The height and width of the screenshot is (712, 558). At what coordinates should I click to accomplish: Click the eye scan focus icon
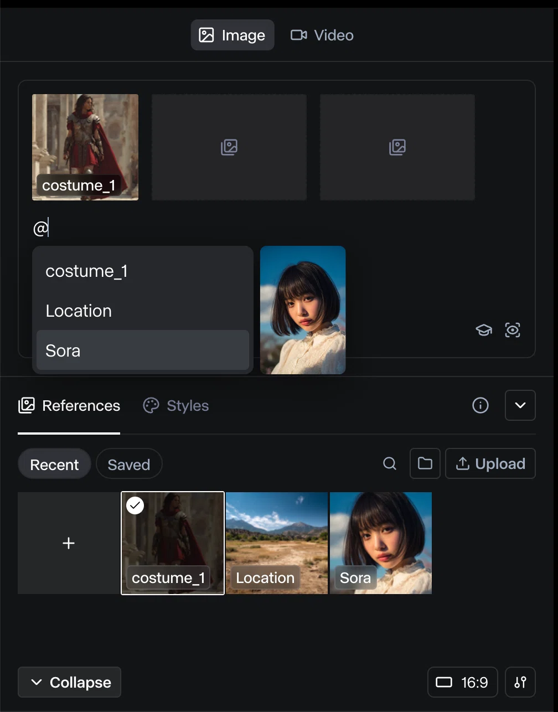[513, 331]
